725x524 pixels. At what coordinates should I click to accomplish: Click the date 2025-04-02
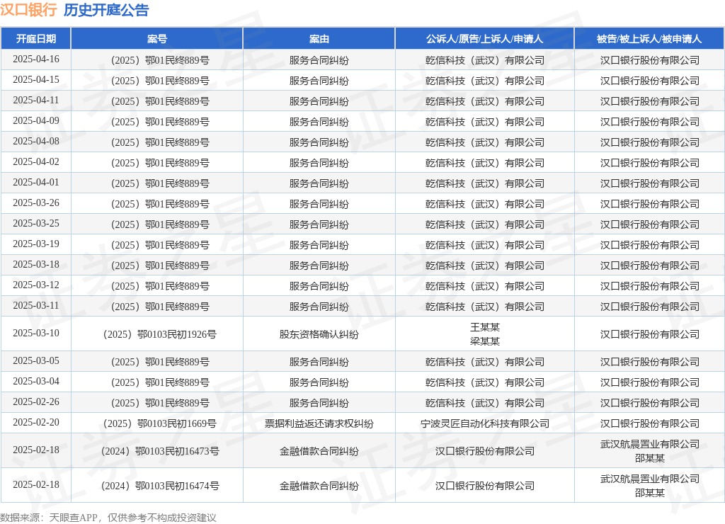tap(36, 162)
